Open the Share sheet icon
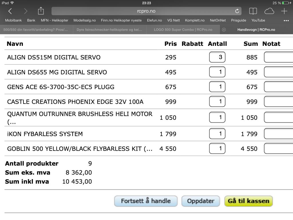Viewport: 293px width, 220px height. point(41,11)
